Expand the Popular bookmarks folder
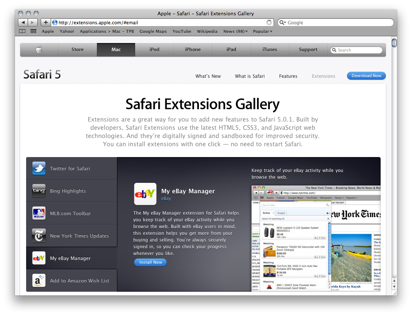Viewport: 412px width, 316px height. pos(262,31)
